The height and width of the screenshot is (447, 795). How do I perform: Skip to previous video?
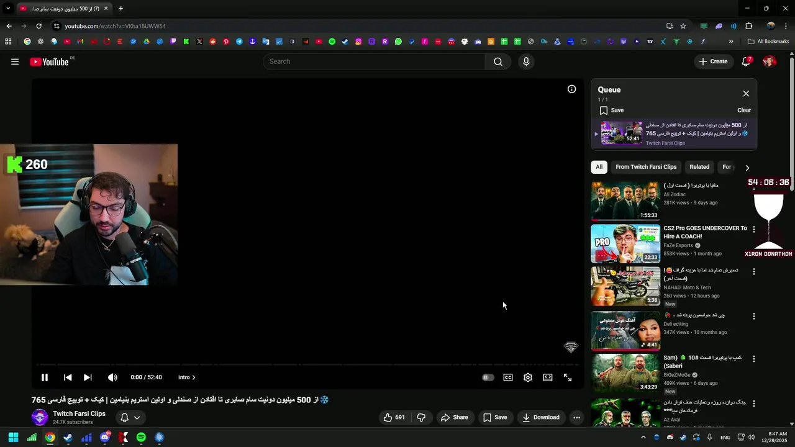click(x=68, y=377)
